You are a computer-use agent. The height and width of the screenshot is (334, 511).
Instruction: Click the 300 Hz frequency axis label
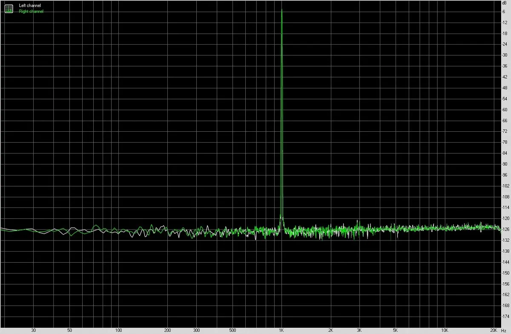click(x=196, y=330)
